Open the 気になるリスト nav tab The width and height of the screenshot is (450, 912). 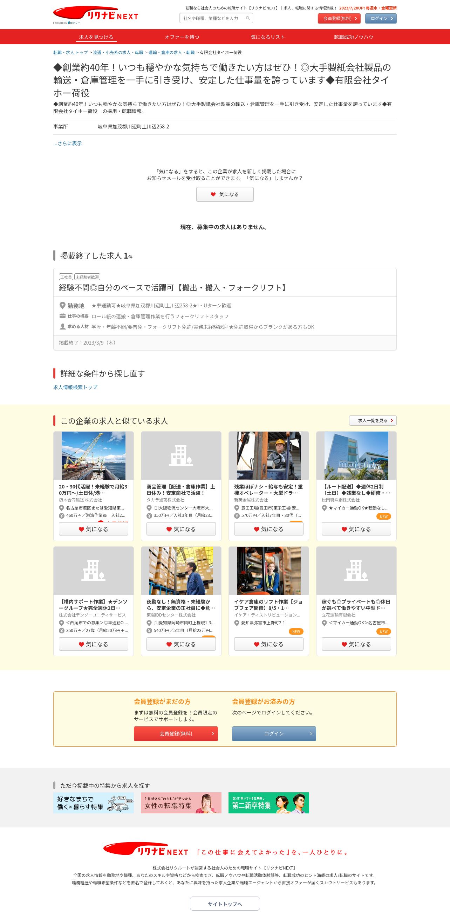[268, 37]
